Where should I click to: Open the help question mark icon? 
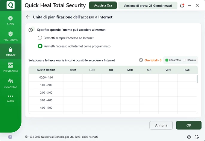[10, 137]
